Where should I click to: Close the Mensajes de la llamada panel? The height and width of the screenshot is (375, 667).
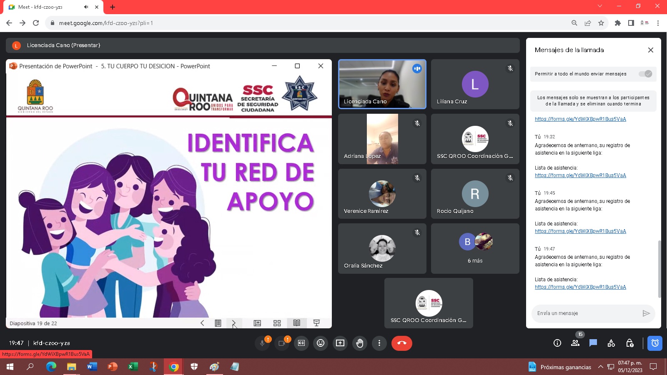pyautogui.click(x=650, y=50)
